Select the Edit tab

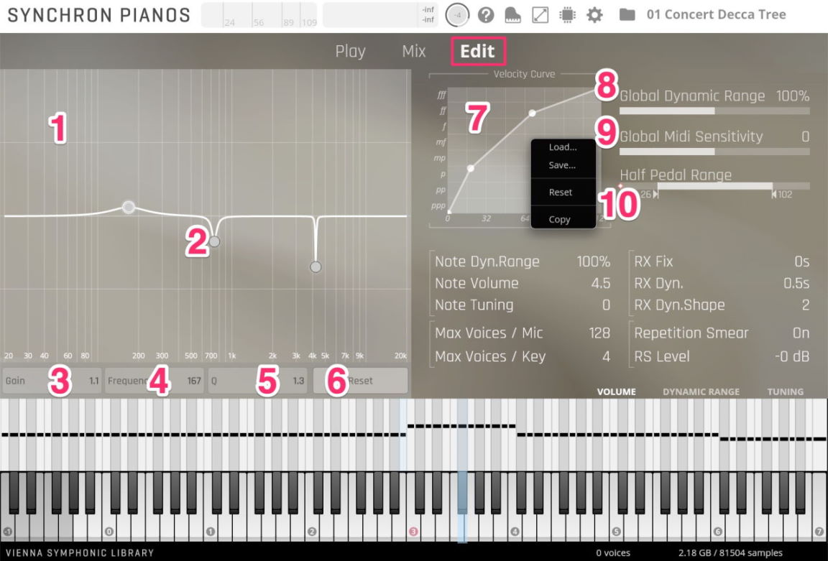tap(478, 51)
